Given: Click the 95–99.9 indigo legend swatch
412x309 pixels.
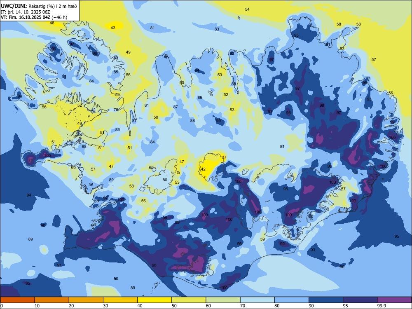Looking at the screenshot, I should pyautogui.click(x=360, y=300).
